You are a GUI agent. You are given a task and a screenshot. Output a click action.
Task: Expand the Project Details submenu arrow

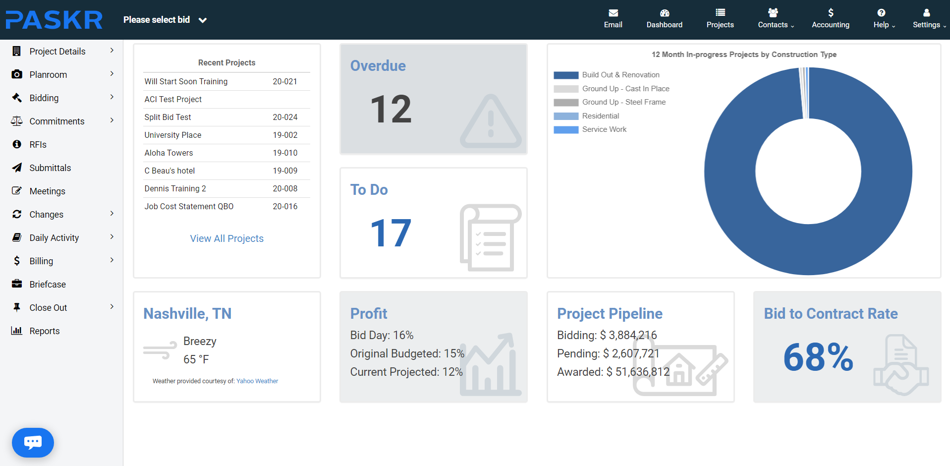[112, 51]
